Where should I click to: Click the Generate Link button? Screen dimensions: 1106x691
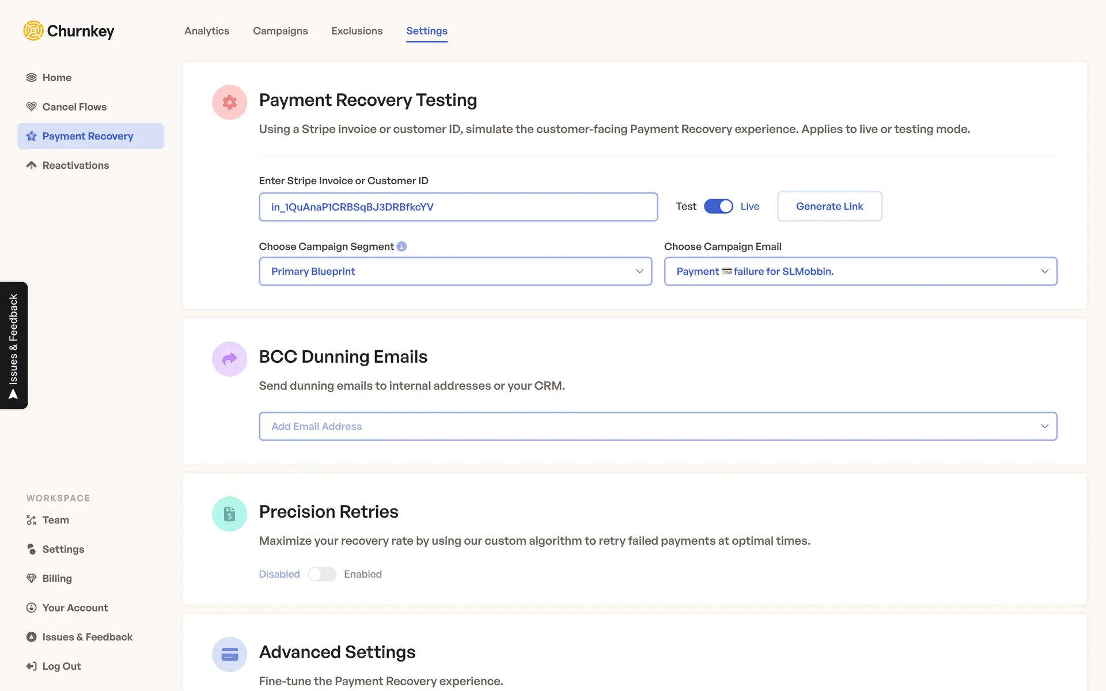point(829,206)
